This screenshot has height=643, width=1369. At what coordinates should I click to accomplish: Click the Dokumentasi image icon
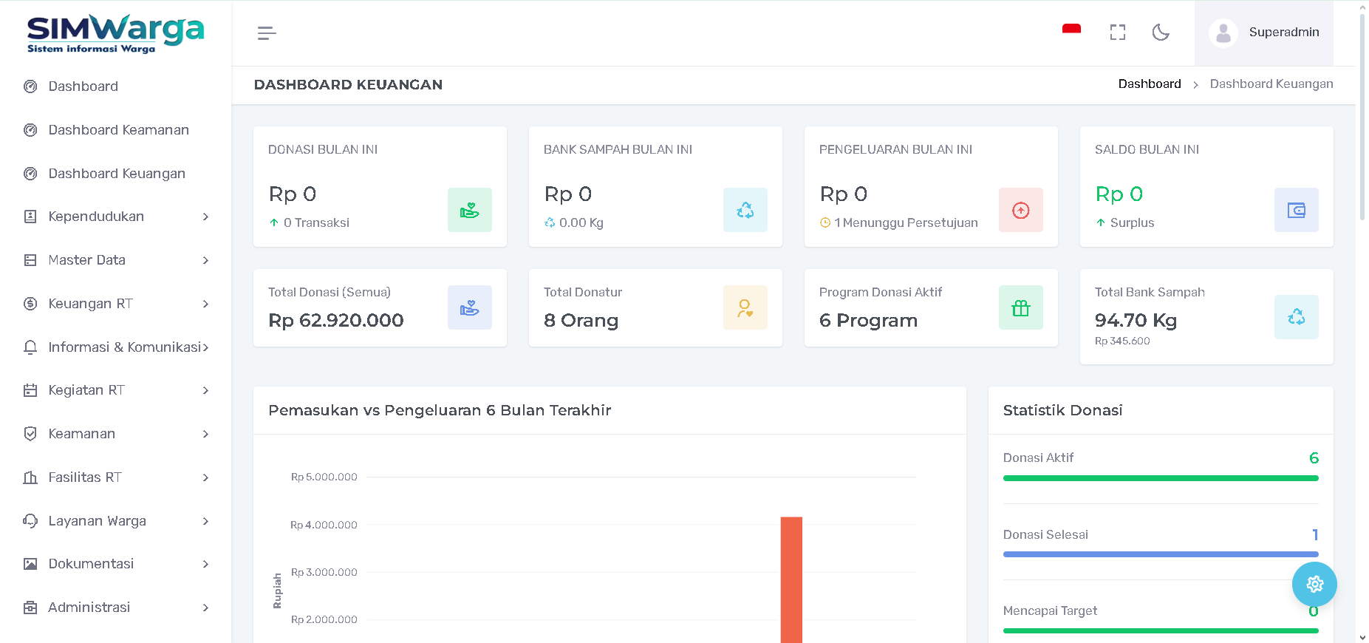click(30, 564)
